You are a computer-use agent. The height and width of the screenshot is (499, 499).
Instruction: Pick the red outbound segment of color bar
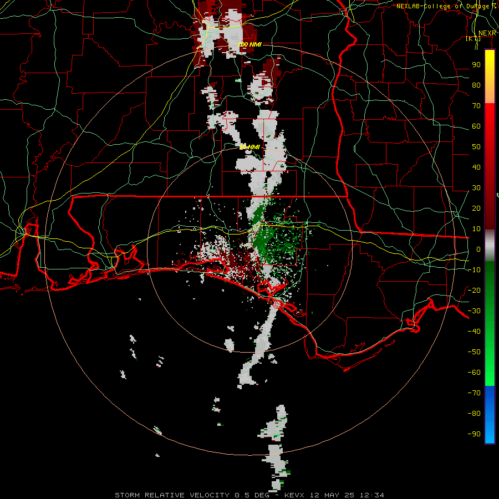(490, 166)
